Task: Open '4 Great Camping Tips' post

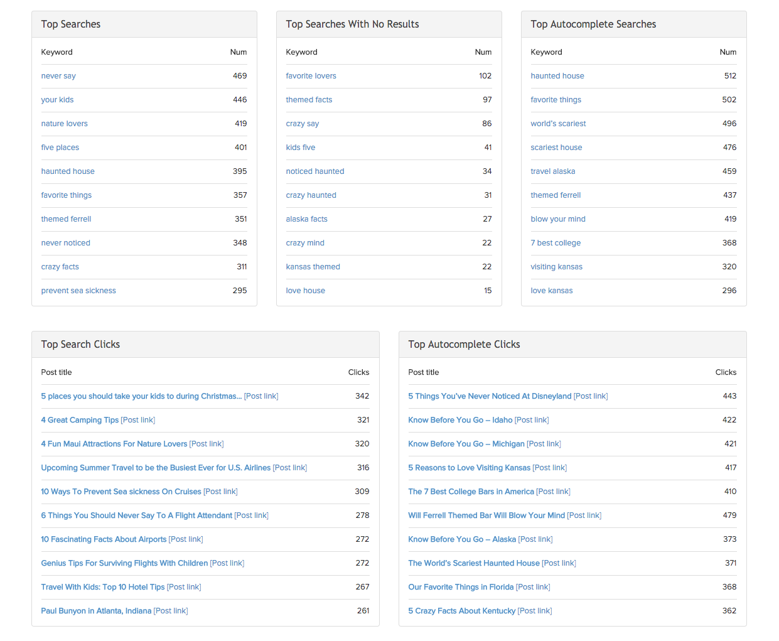Action: (x=80, y=420)
